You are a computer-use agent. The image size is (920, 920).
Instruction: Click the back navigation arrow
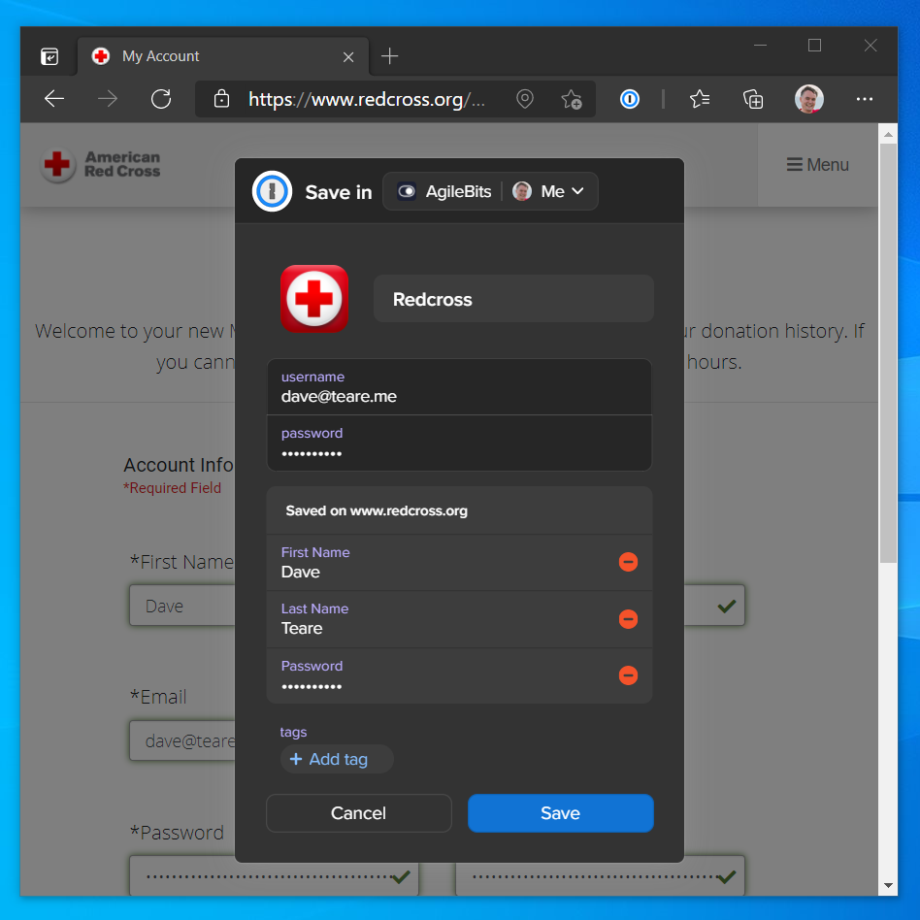53,98
